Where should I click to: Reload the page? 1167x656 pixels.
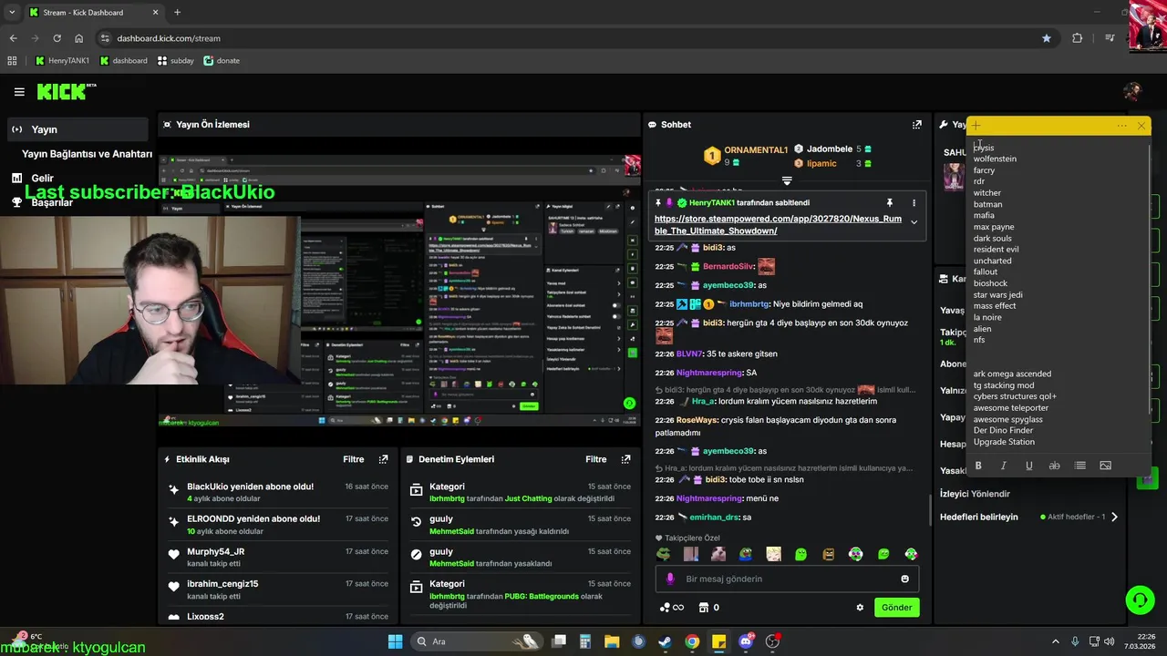(57, 38)
